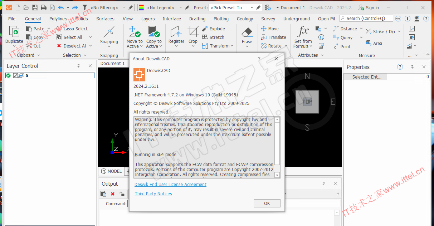Edit the legend using its pencil icon
The width and height of the screenshot is (434, 226).
tap(187, 7)
